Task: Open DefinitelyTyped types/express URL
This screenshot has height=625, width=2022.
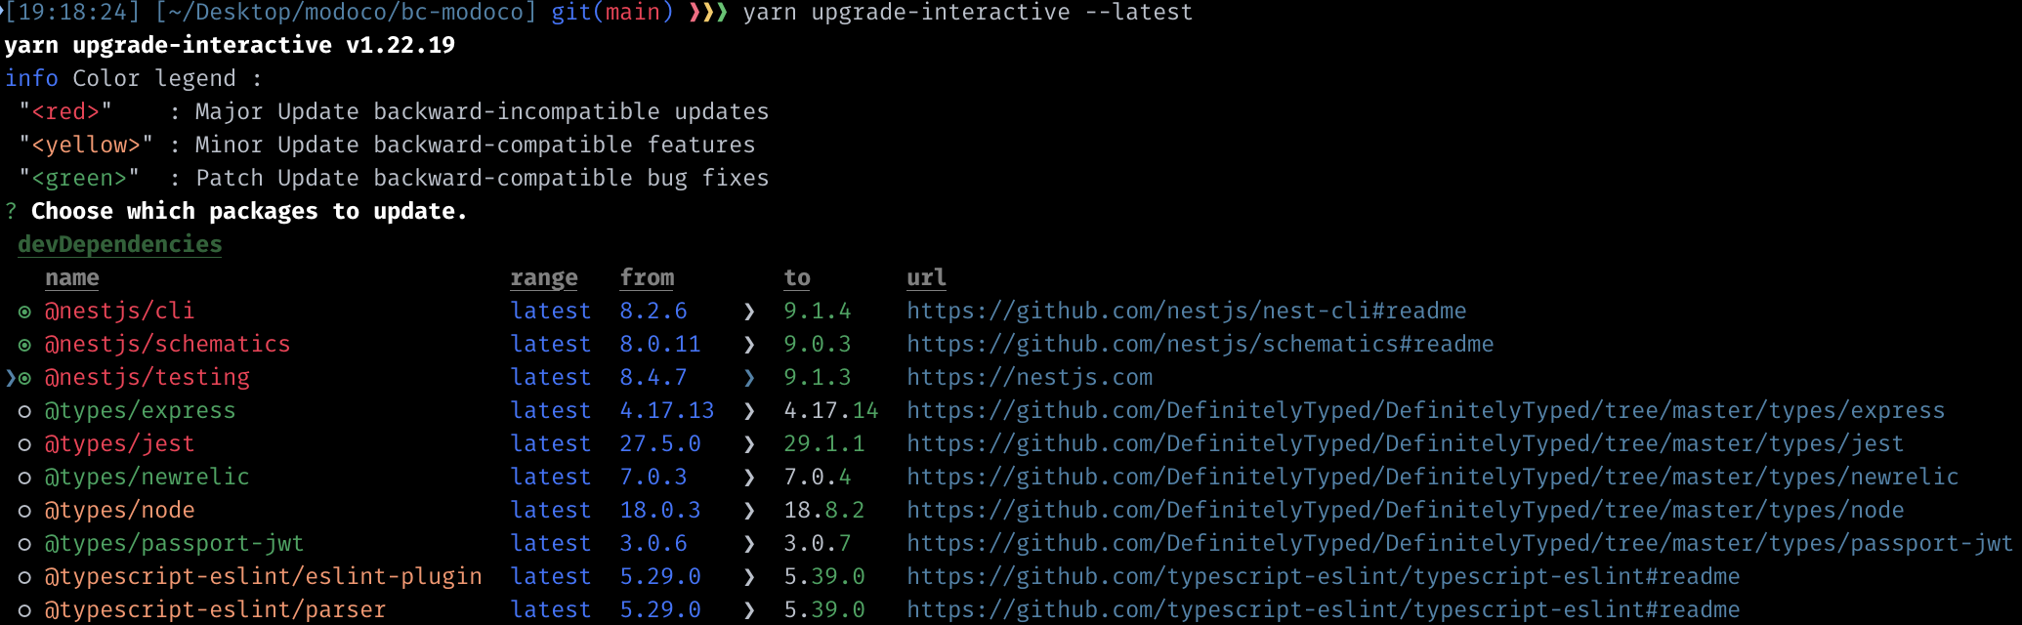Action: (x=1425, y=410)
